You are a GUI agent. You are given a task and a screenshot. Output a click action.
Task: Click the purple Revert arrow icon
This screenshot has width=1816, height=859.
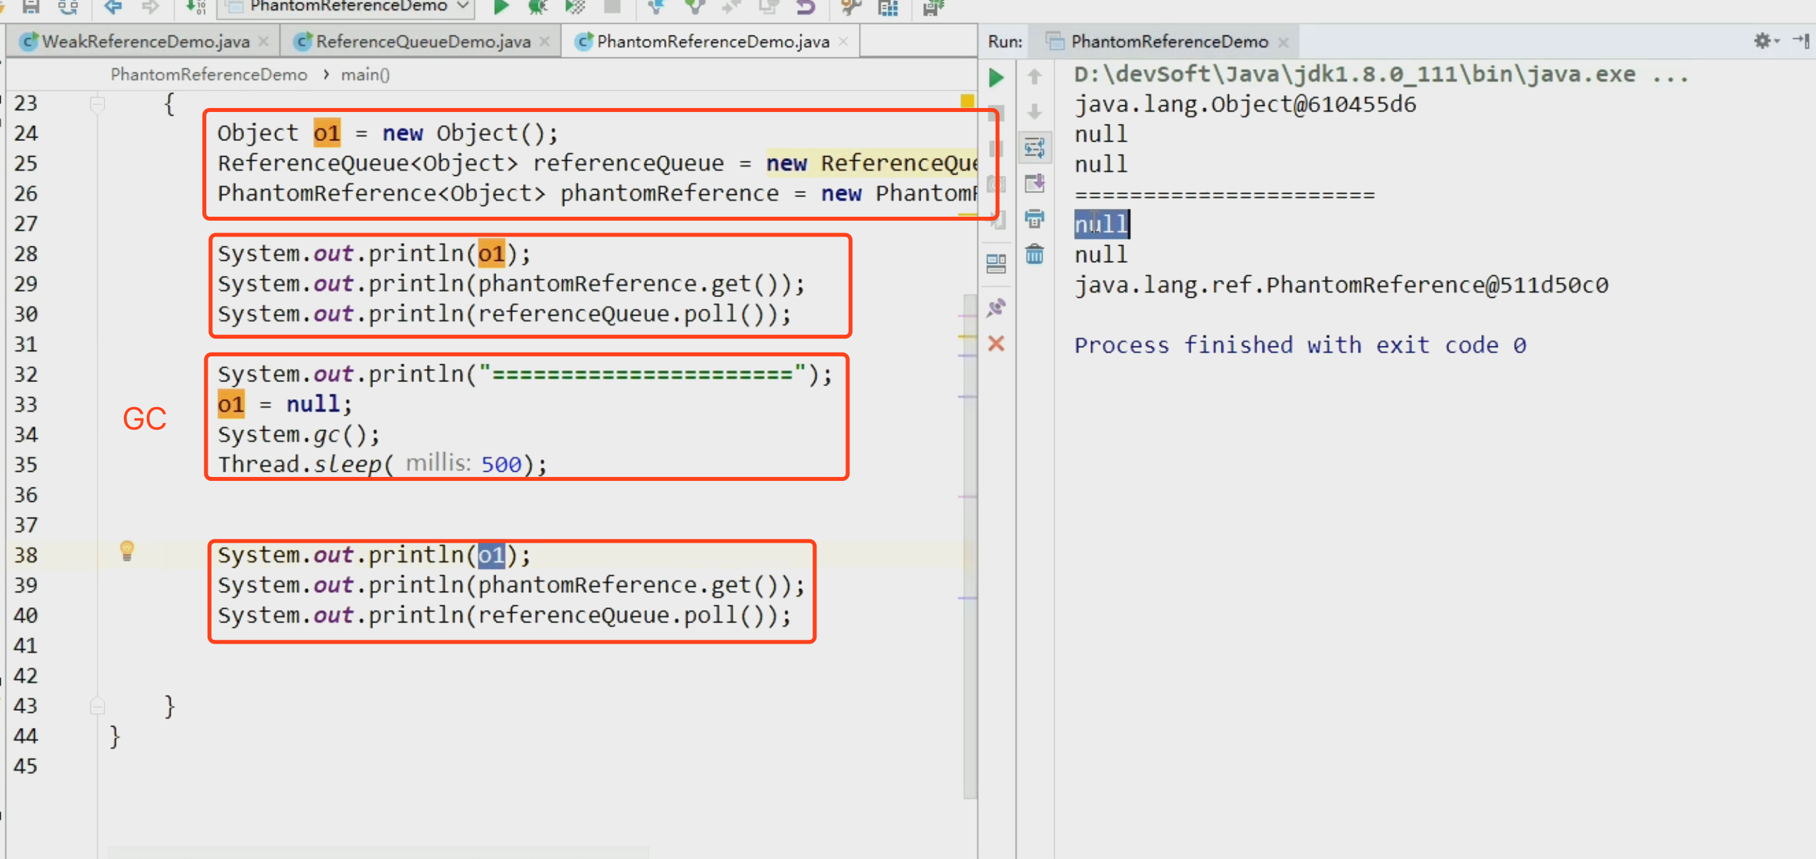point(805,7)
